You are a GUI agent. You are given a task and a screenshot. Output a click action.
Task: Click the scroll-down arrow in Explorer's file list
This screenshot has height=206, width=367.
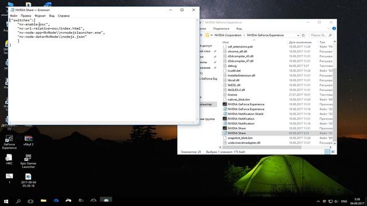(x=334, y=143)
